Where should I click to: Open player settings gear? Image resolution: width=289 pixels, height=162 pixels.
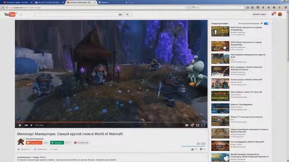pyautogui.click(x=192, y=125)
